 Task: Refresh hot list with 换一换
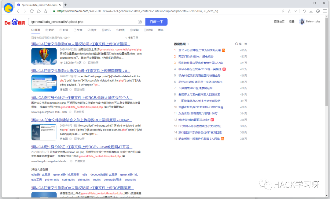click(x=241, y=44)
